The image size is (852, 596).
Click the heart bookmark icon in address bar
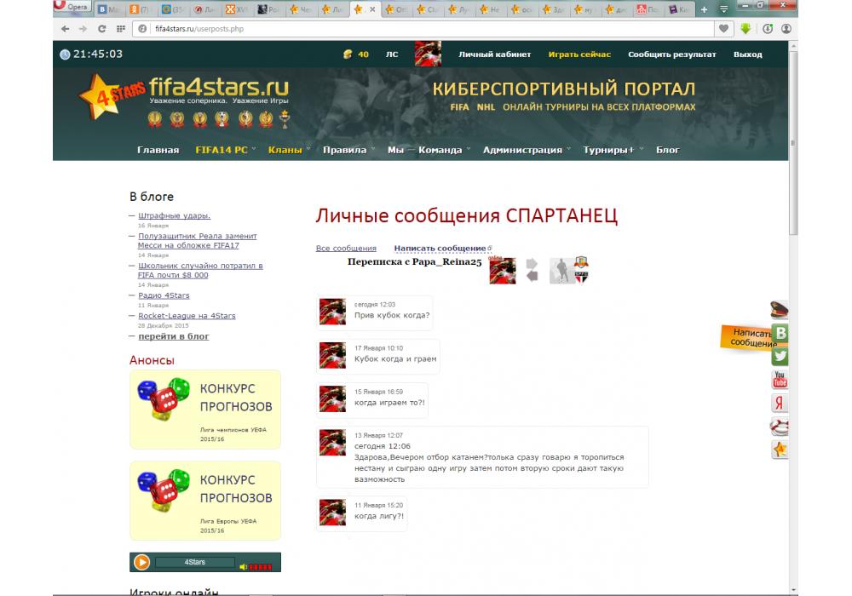pyautogui.click(x=723, y=28)
